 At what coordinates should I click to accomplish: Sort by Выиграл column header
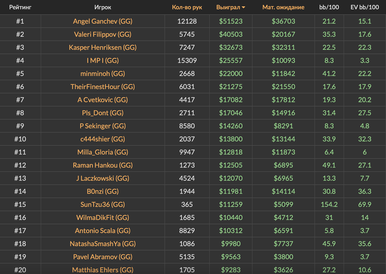228,7
